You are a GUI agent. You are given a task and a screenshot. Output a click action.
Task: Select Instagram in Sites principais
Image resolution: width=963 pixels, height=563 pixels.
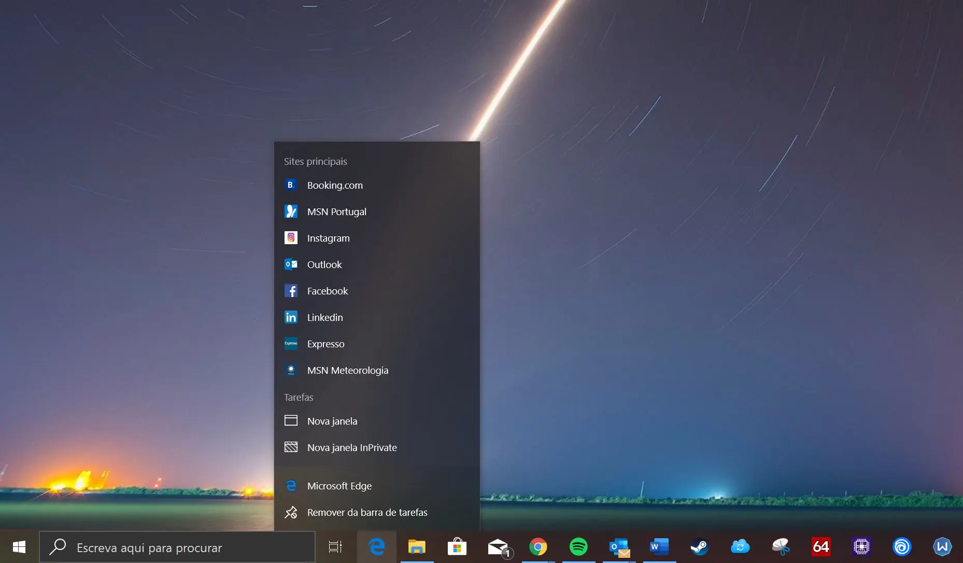377,238
